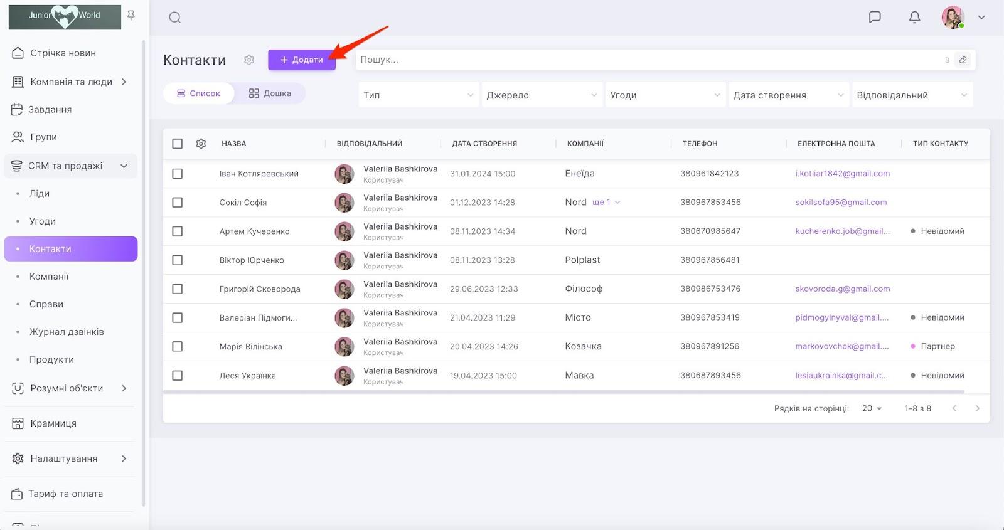
Task: Click the clear filter eraser icon
Action: (x=963, y=60)
